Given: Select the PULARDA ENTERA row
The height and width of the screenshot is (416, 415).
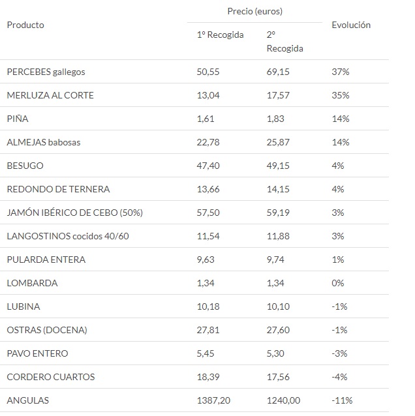Looking at the screenshot, I should pos(194,260).
